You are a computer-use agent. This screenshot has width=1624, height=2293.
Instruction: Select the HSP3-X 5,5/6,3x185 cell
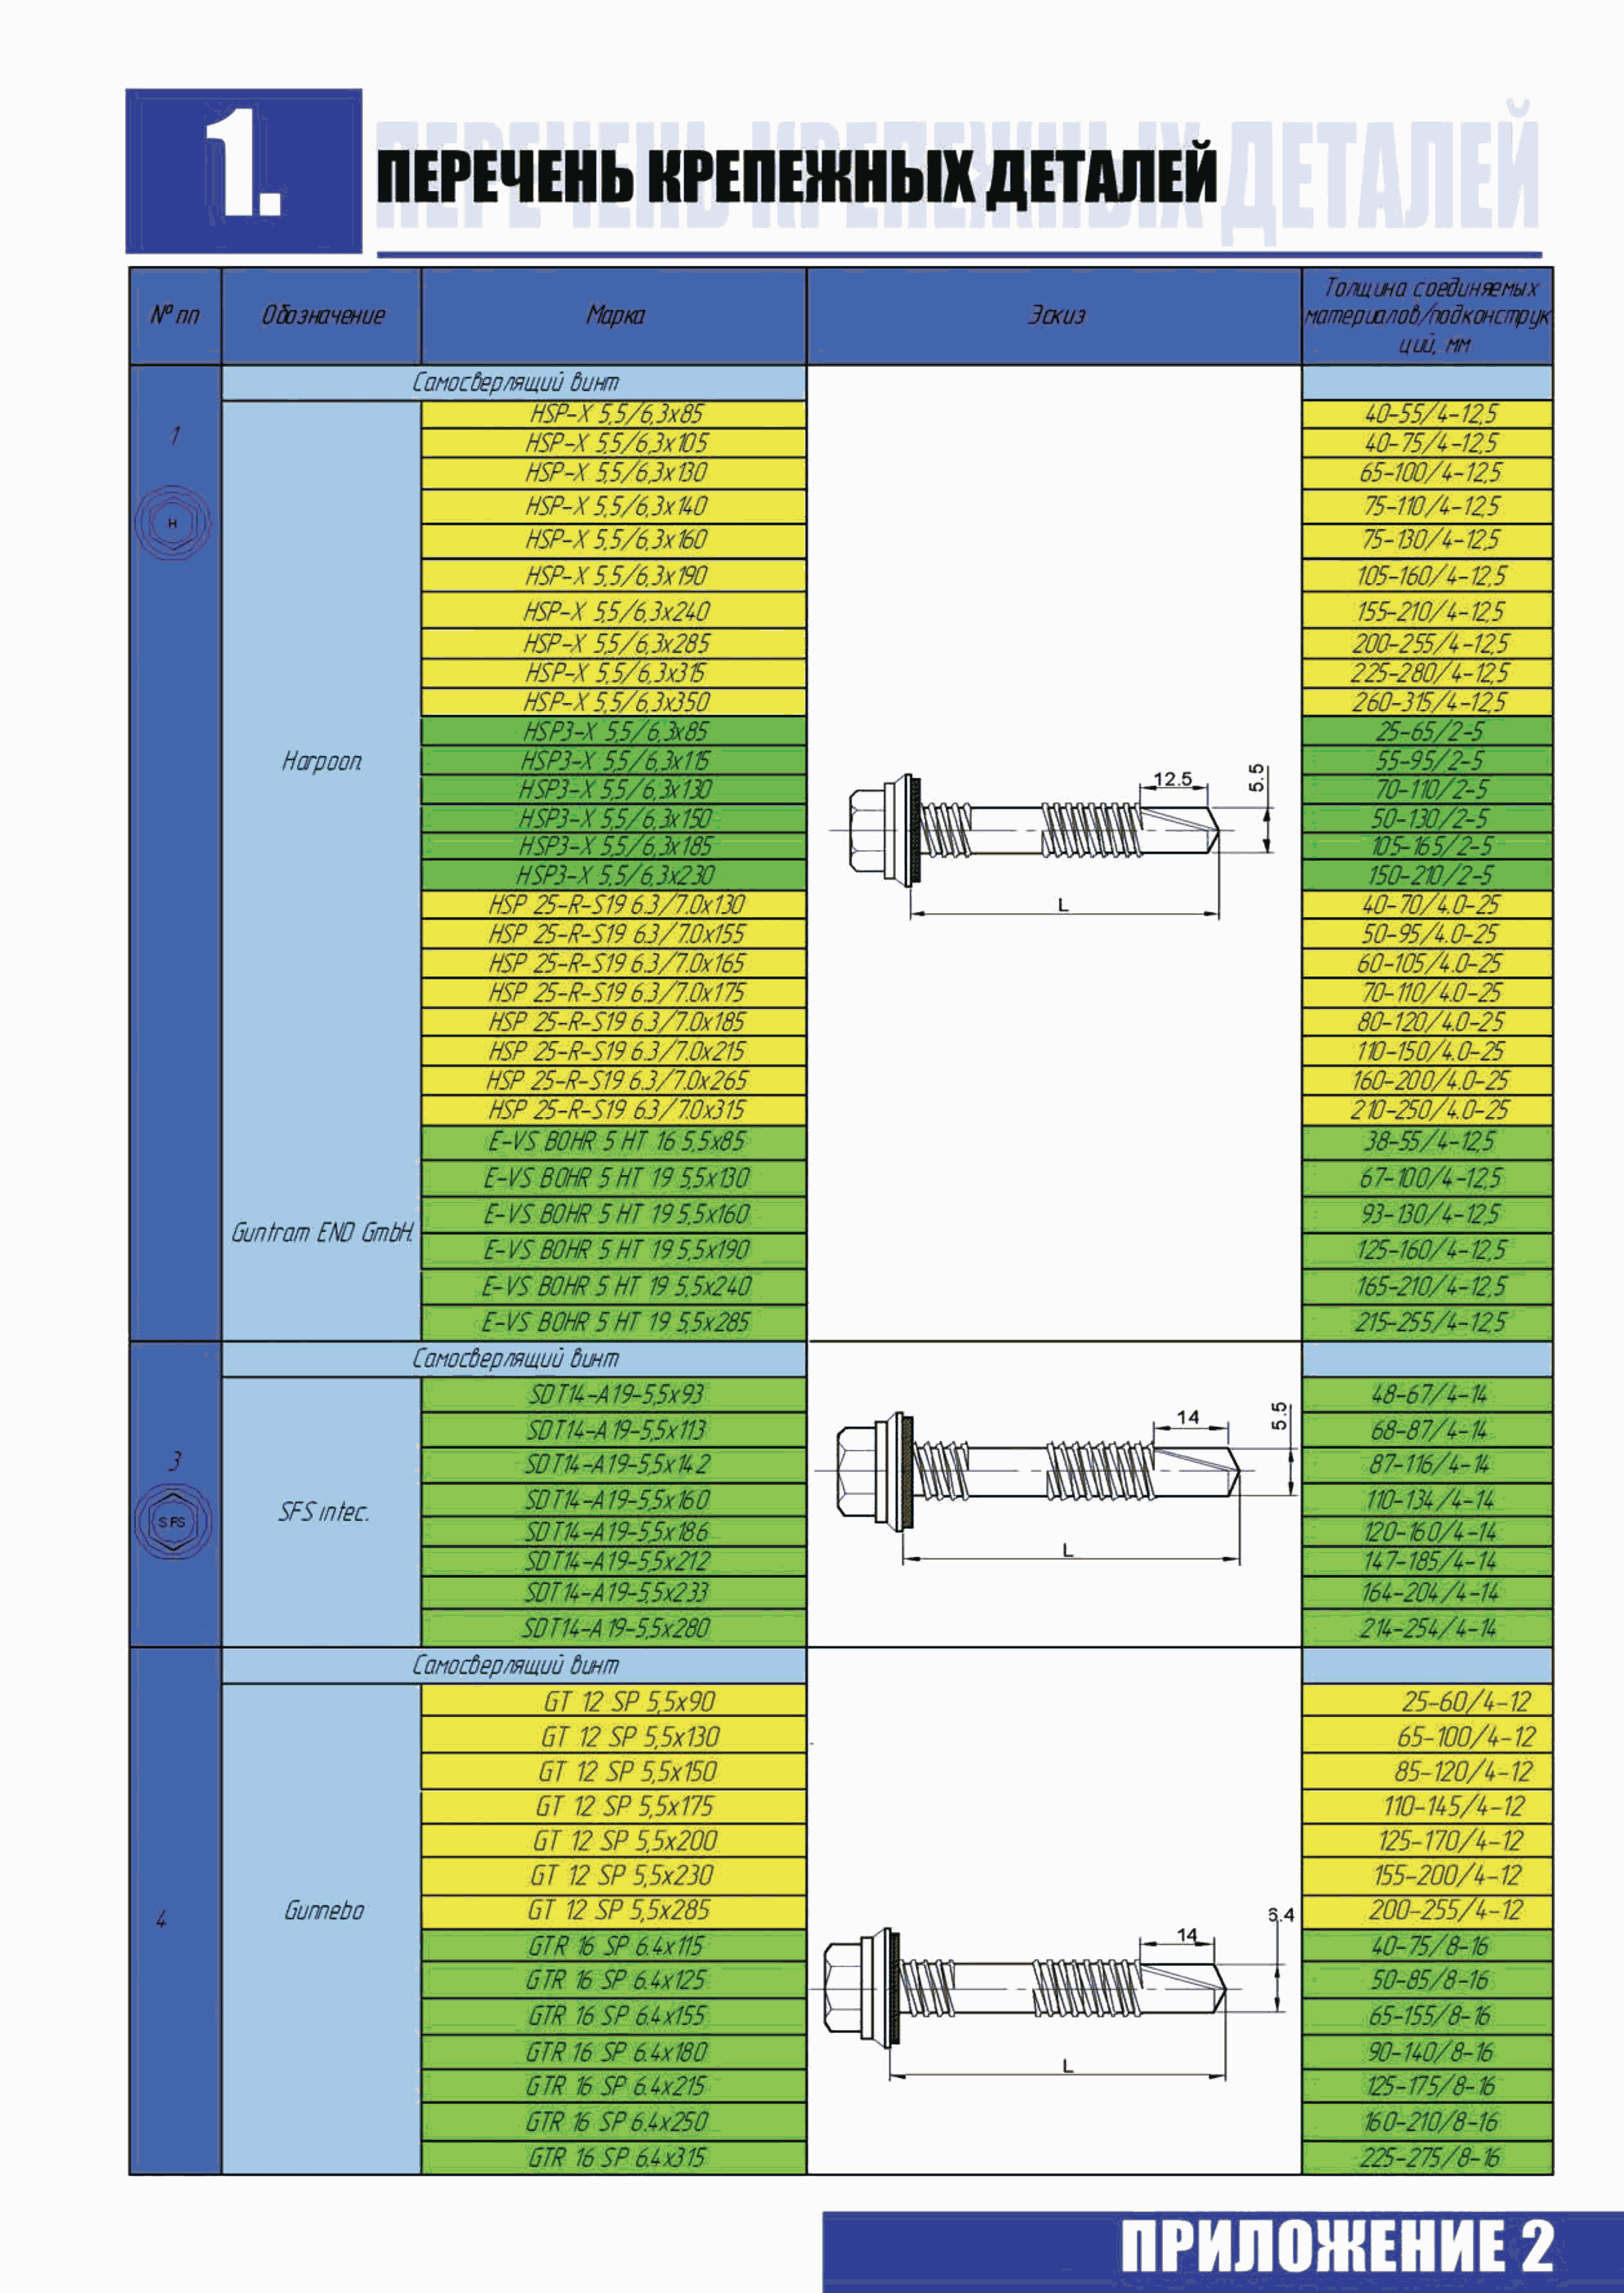pos(614,845)
